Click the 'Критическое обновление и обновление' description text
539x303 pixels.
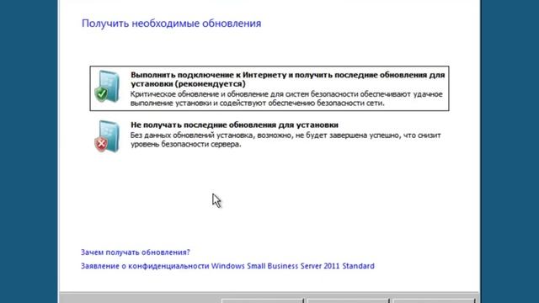[286, 98]
